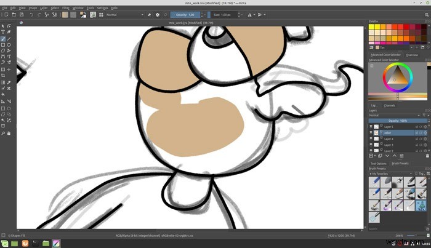
Task: Click the Undo arrow in toolbar
Action: [x=31, y=15]
